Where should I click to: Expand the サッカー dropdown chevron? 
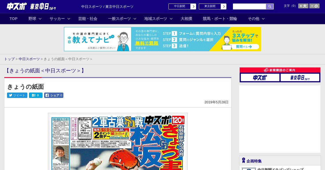tap(69, 19)
